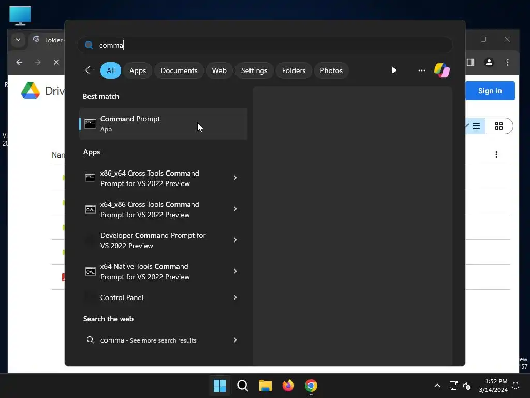
Task: Select the All filter tab
Action: coord(111,70)
